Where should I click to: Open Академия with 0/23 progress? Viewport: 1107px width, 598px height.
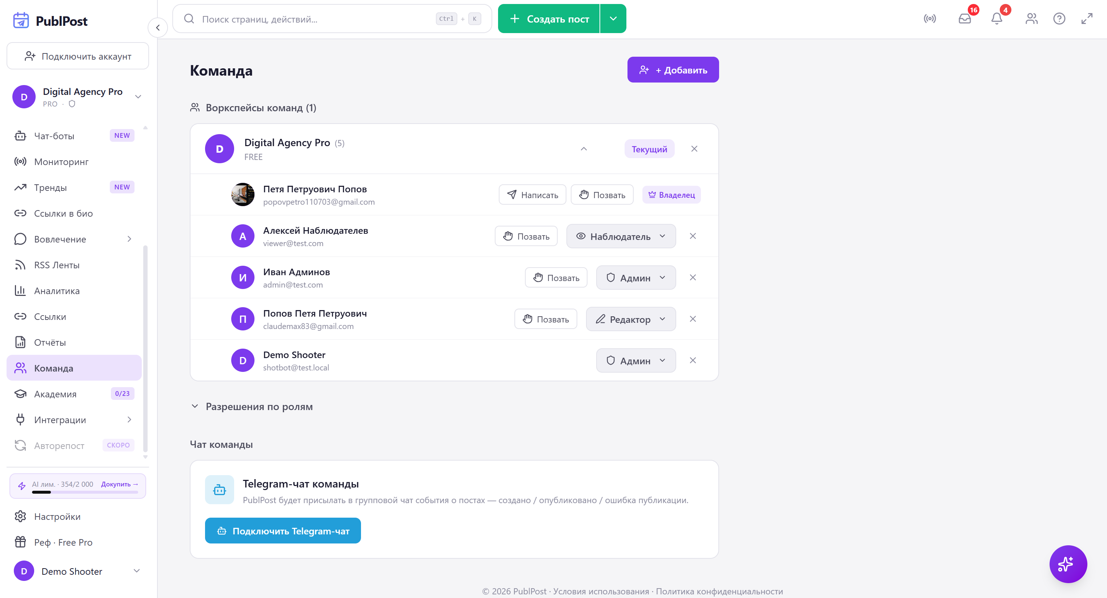click(74, 394)
